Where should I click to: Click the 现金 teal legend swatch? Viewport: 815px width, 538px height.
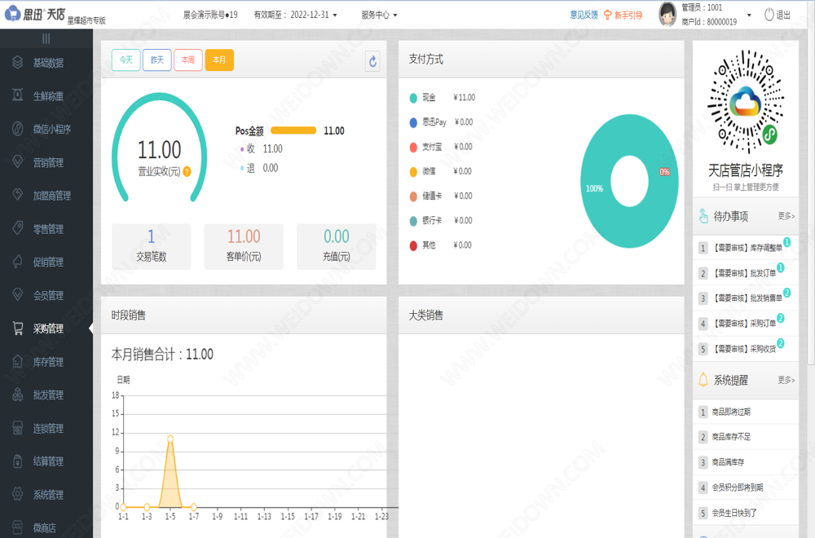pos(413,98)
